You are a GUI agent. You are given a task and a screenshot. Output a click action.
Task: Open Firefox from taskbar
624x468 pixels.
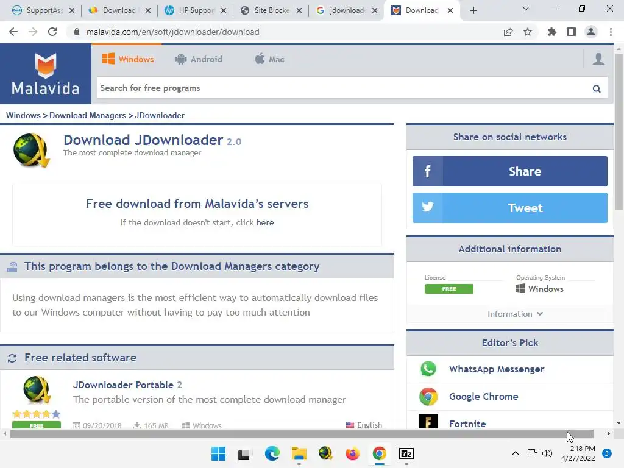[x=353, y=453]
